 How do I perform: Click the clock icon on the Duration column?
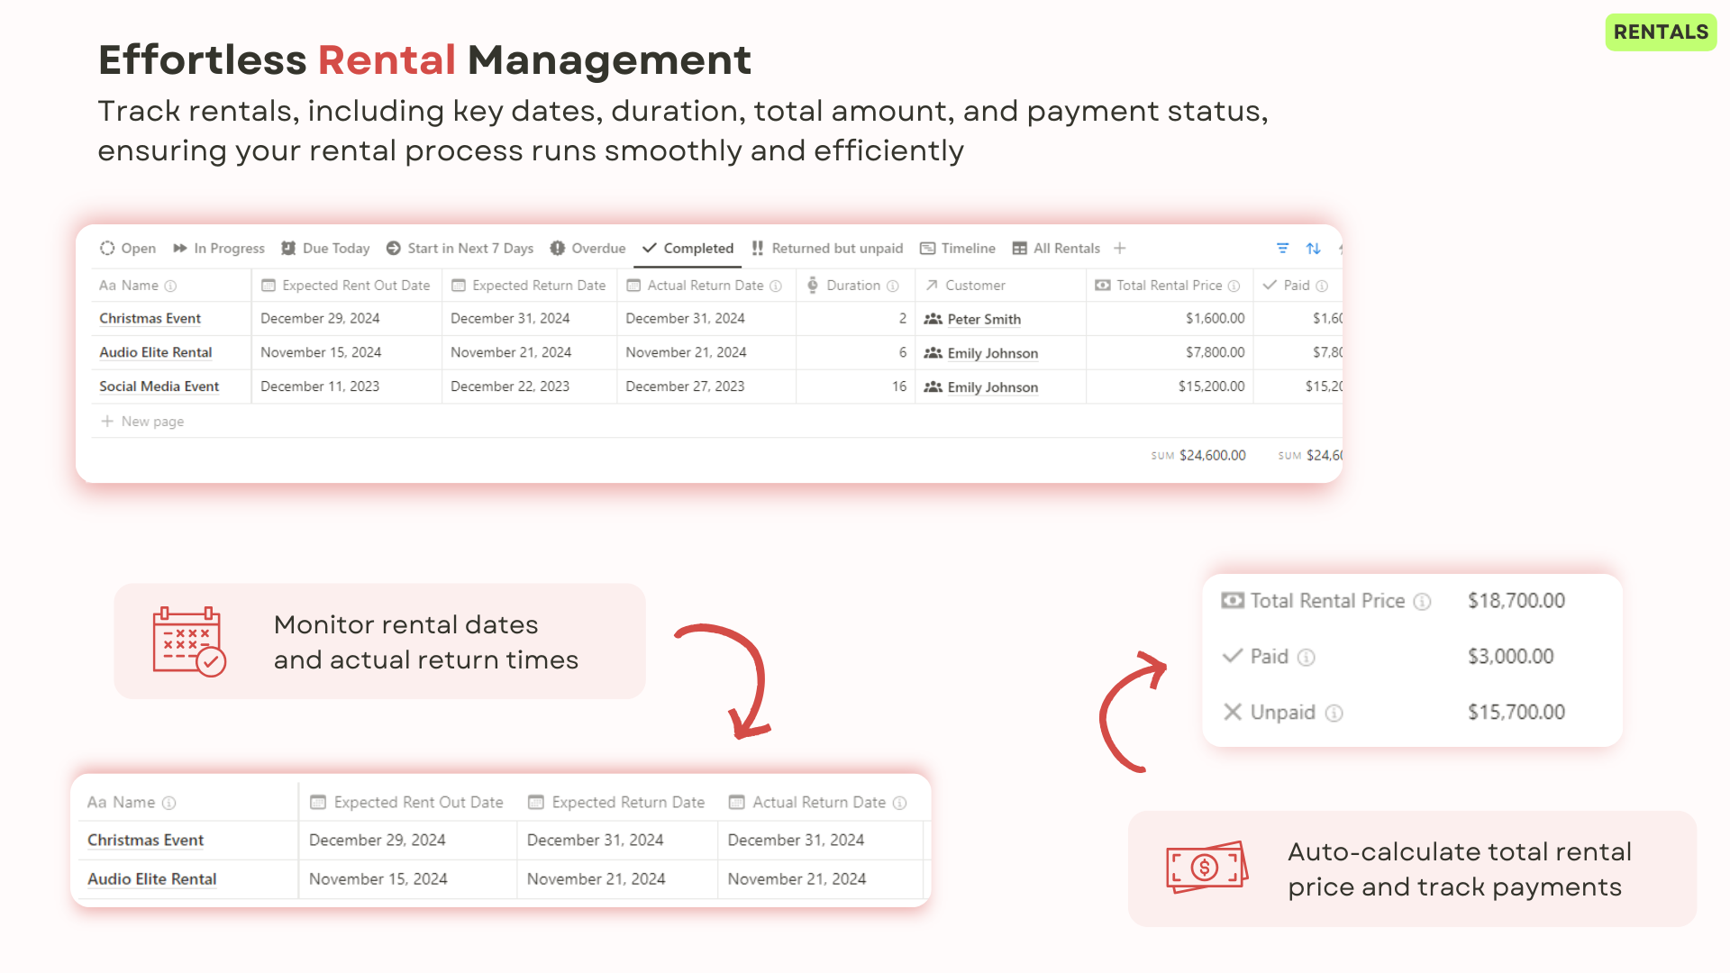(813, 286)
